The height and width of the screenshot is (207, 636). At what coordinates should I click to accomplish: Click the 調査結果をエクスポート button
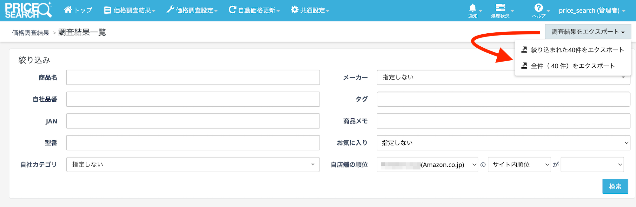pyautogui.click(x=588, y=32)
